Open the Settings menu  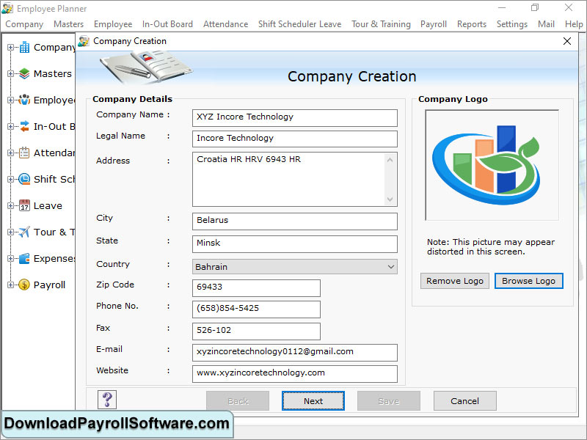point(511,23)
